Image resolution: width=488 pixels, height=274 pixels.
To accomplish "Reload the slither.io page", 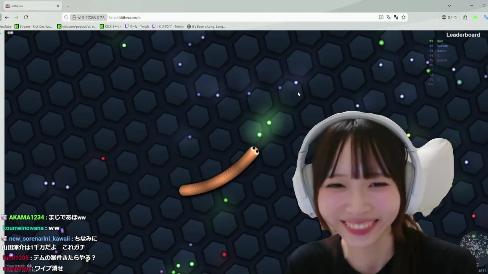I will (26, 18).
